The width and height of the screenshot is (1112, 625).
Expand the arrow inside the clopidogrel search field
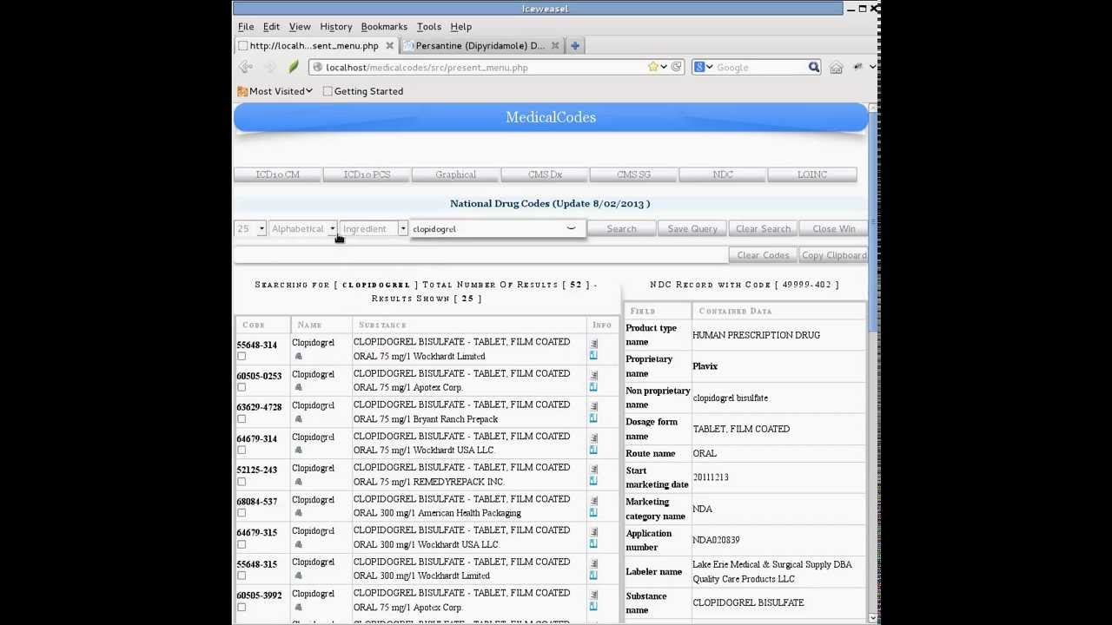pyautogui.click(x=571, y=228)
